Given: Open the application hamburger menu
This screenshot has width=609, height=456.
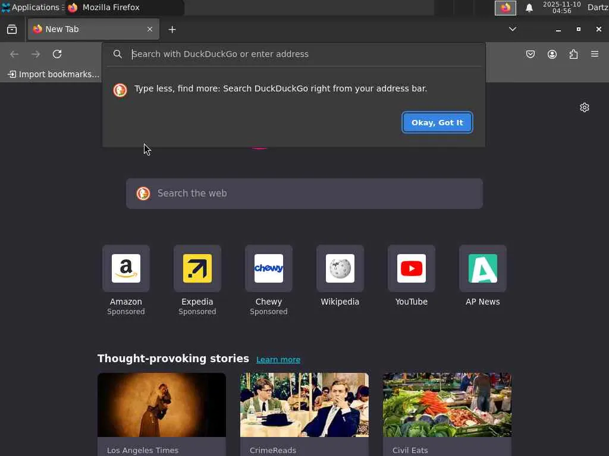Looking at the screenshot, I should point(595,54).
